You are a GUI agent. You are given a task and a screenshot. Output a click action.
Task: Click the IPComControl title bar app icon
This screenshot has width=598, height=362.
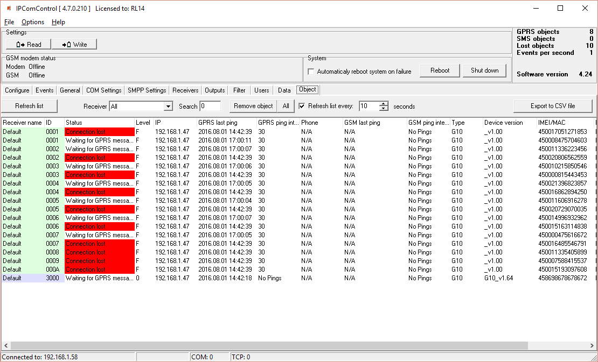(9, 8)
